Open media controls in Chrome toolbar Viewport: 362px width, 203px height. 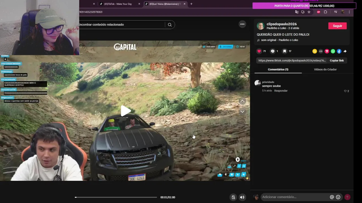point(335,12)
